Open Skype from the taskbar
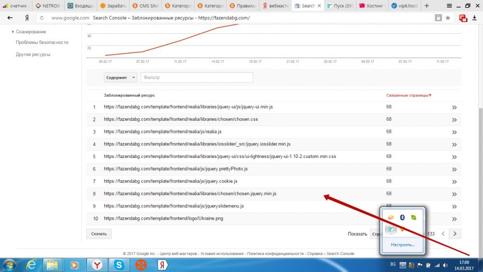This screenshot has height=272, width=483. (119, 265)
